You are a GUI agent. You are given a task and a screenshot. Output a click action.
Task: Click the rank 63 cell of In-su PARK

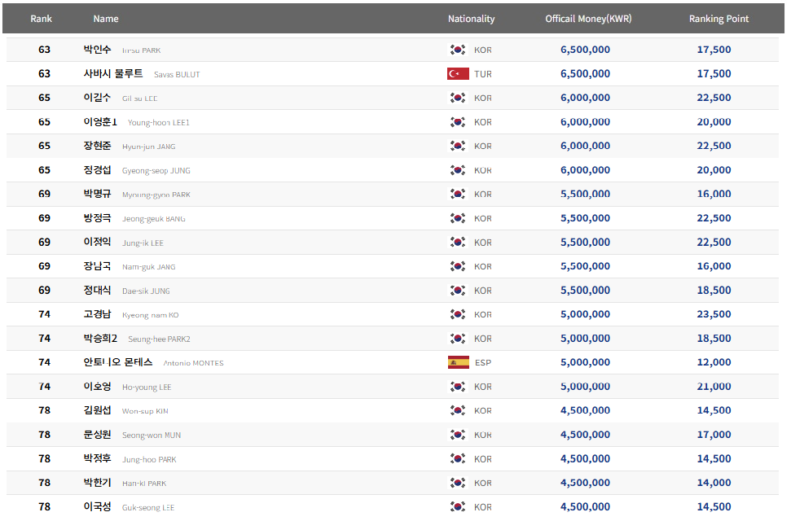coord(44,50)
